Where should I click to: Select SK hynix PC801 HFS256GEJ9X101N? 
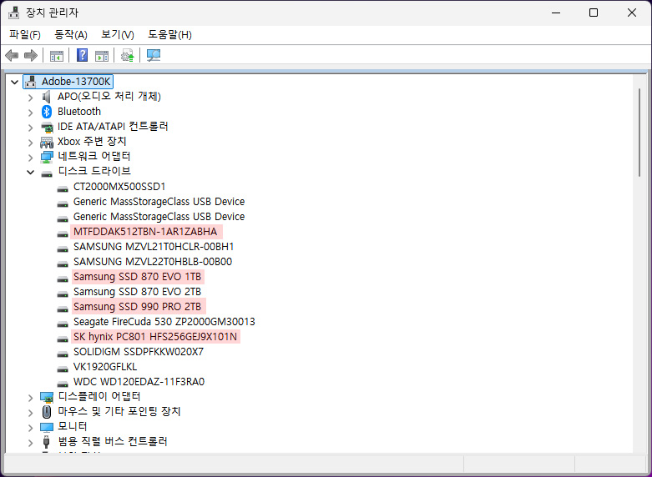(155, 337)
